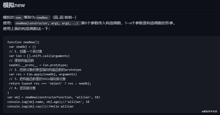
Task: Click the newObj.__proto__ assignment line
Action: pyautogui.click(x=38, y=65)
